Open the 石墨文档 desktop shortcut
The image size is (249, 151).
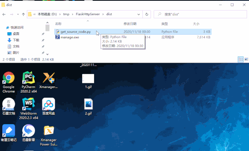(9, 106)
